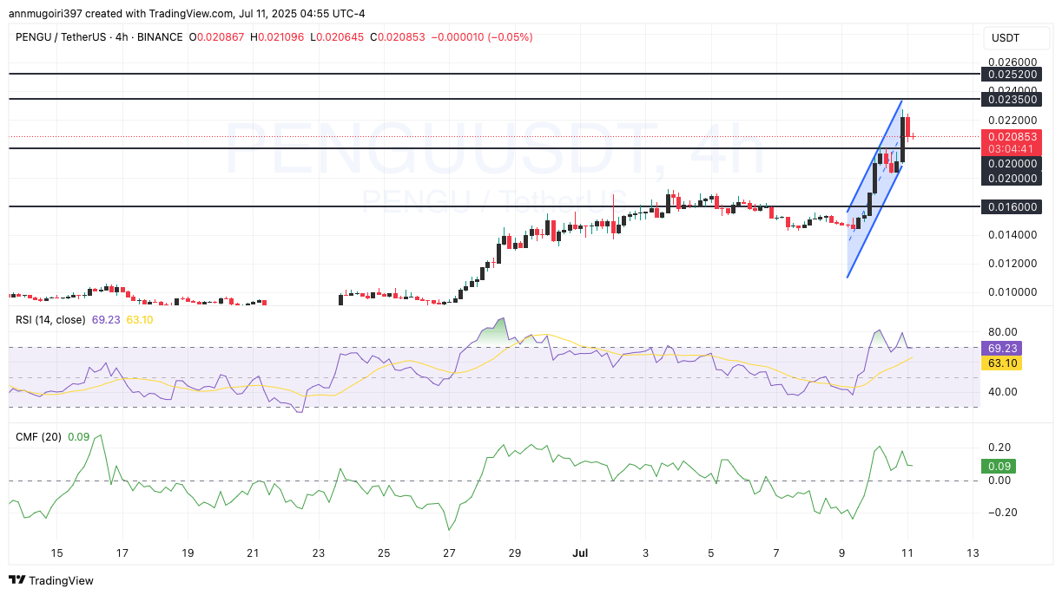Click the 0.026000 price axis label
This screenshot has width=1062, height=595.
coord(1013,62)
